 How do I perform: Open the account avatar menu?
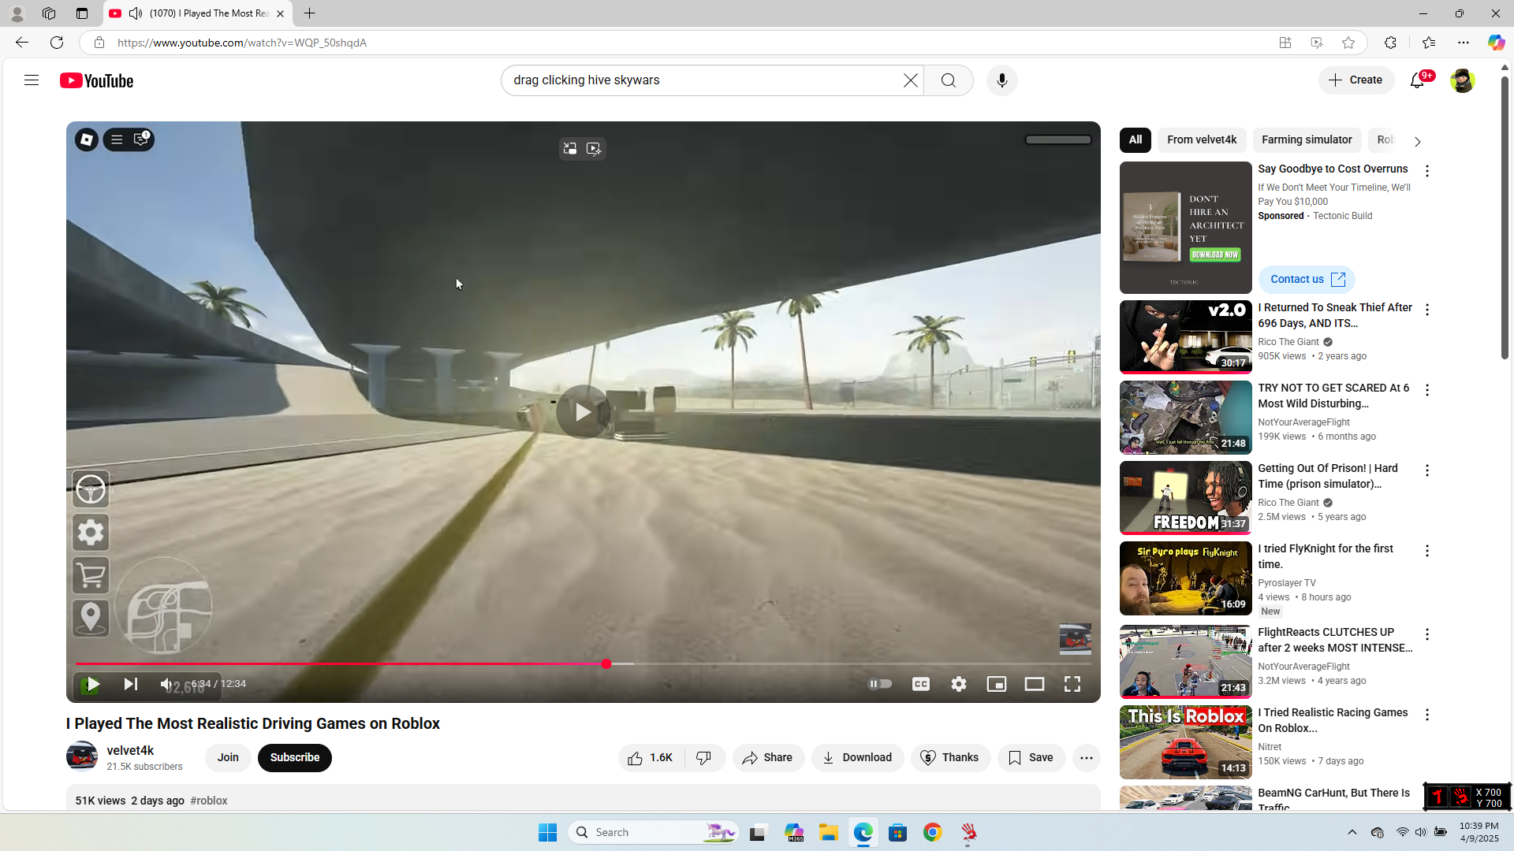click(x=1462, y=80)
